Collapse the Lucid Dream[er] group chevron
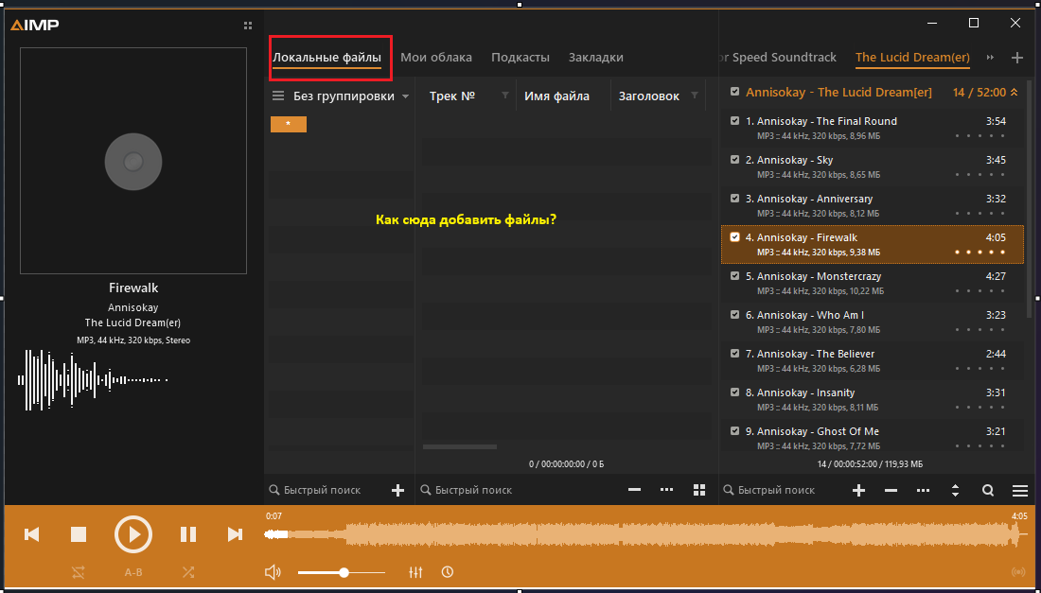Viewport: 1041px width, 593px height. [x=1015, y=92]
